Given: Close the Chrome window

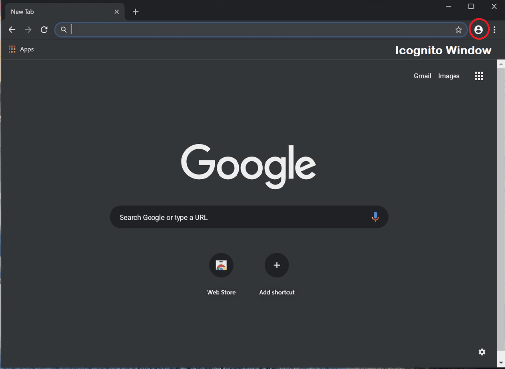Looking at the screenshot, I should point(494,6).
